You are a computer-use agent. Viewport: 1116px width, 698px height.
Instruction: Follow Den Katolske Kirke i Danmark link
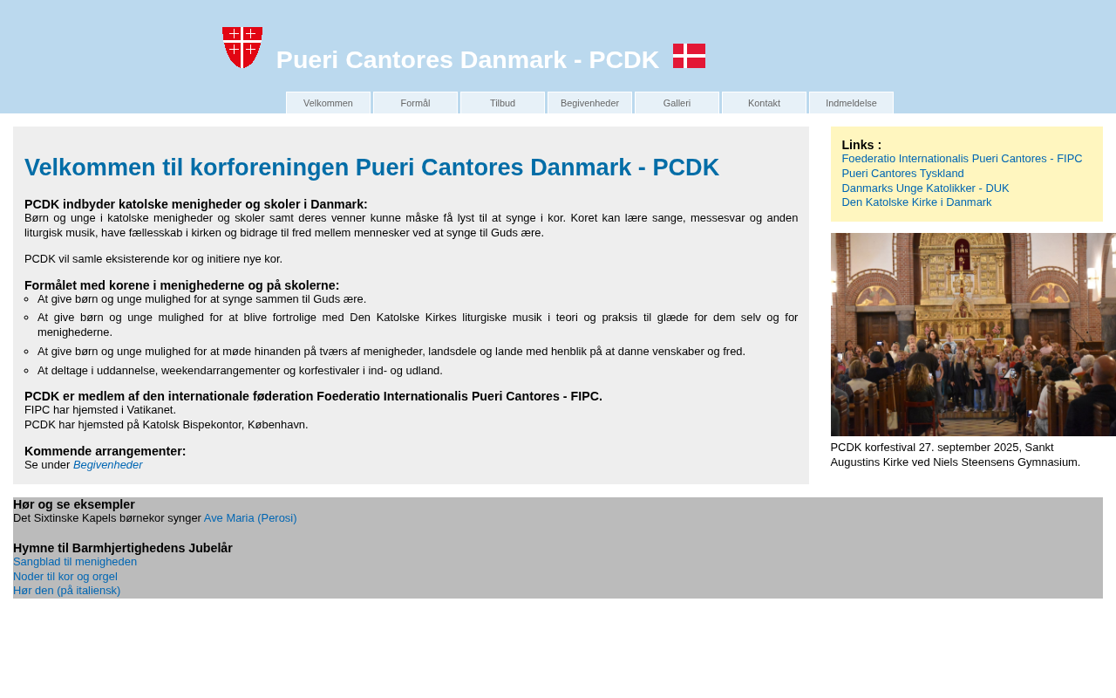click(916, 202)
